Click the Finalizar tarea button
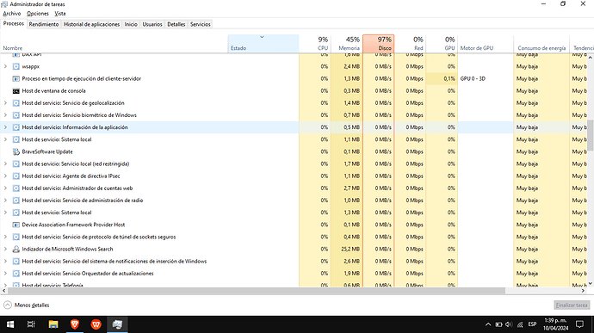The width and height of the screenshot is (594, 333). point(572,305)
